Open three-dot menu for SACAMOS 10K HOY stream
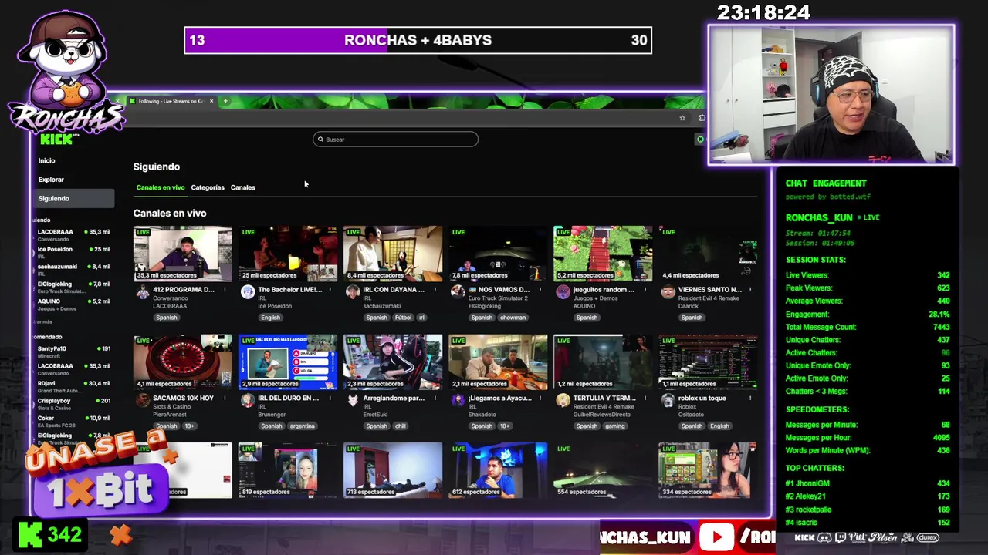This screenshot has height=555, width=988. click(x=225, y=398)
